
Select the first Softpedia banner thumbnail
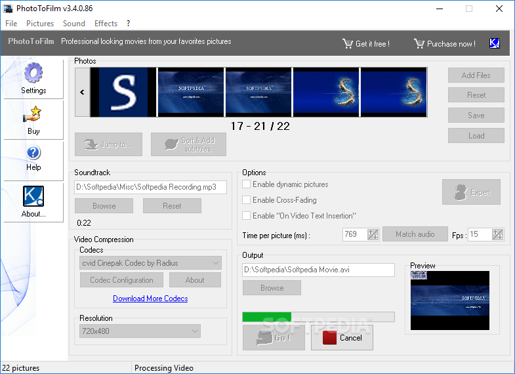coord(191,93)
